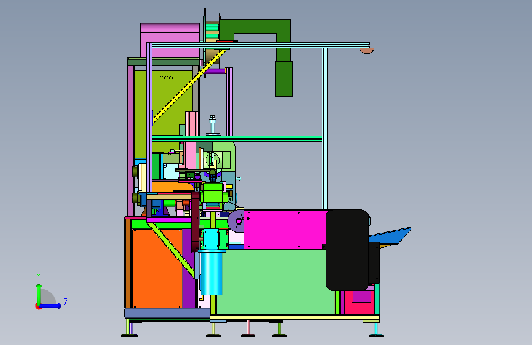Select the purple-gray pulley wheel beside the magenta panel
The image size is (532, 345).
[236, 222]
